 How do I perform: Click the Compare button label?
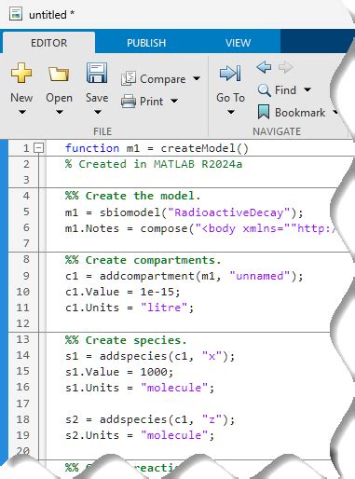162,79
